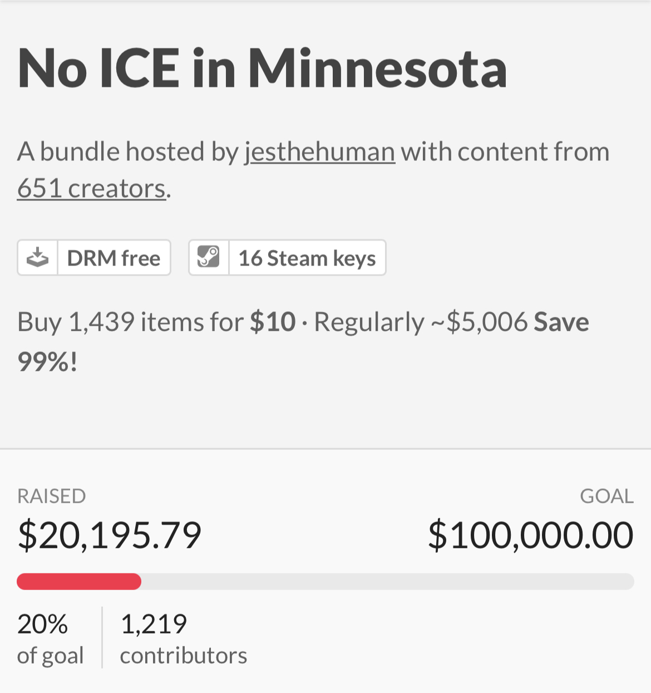Click the GOAL label
Screen dimensions: 651x693
click(x=606, y=496)
